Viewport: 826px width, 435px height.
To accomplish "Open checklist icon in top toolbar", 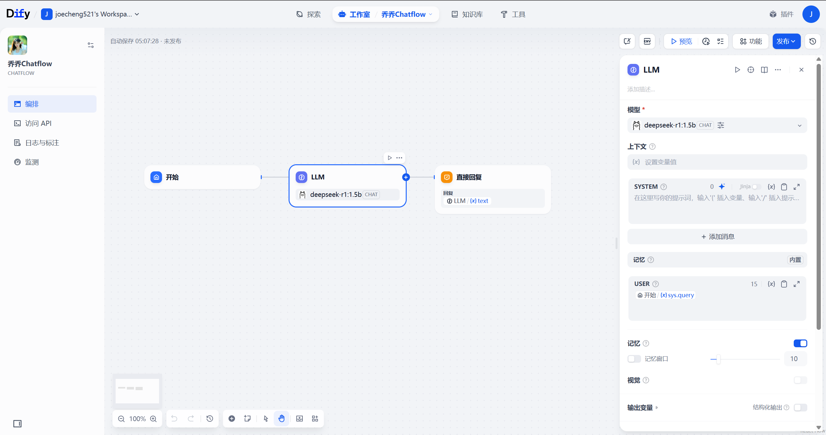I will (x=720, y=41).
